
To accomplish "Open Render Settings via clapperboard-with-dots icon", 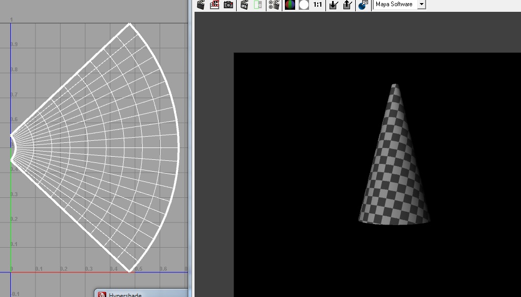I will [274, 5].
